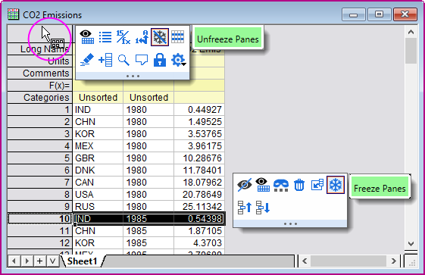Click the trash Delete Rows icon
The height and width of the screenshot is (275, 425).
(x=299, y=185)
